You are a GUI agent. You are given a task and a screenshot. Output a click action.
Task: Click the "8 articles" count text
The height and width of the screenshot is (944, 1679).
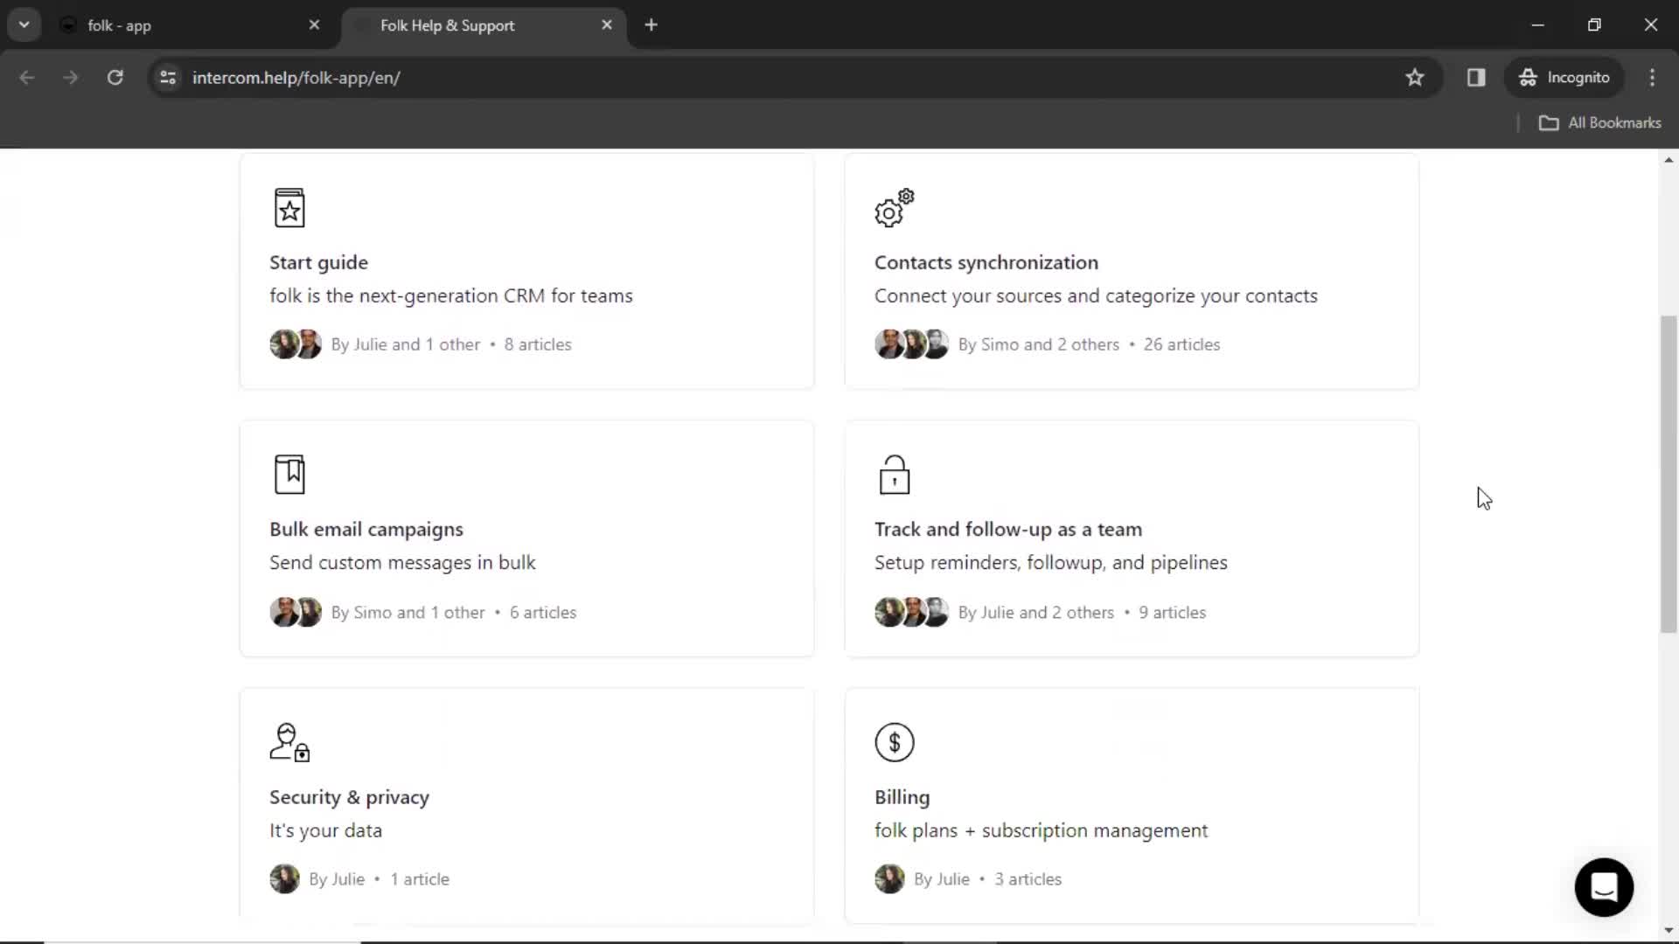pos(538,344)
